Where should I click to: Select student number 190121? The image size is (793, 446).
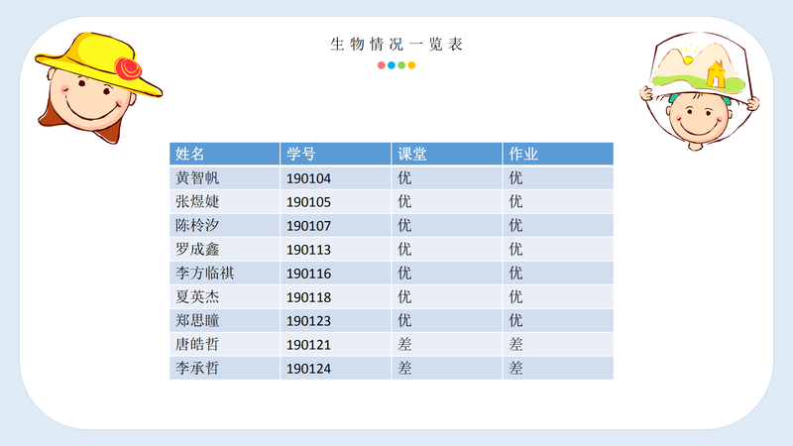[308, 345]
